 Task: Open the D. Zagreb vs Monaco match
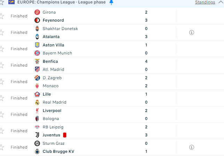[x=104, y=82]
